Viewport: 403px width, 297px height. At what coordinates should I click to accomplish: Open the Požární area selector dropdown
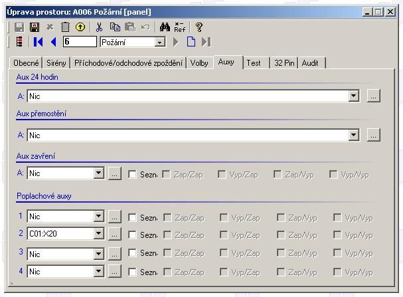159,43
